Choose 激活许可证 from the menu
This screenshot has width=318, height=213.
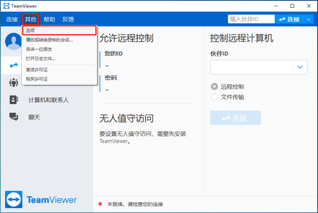(x=37, y=70)
